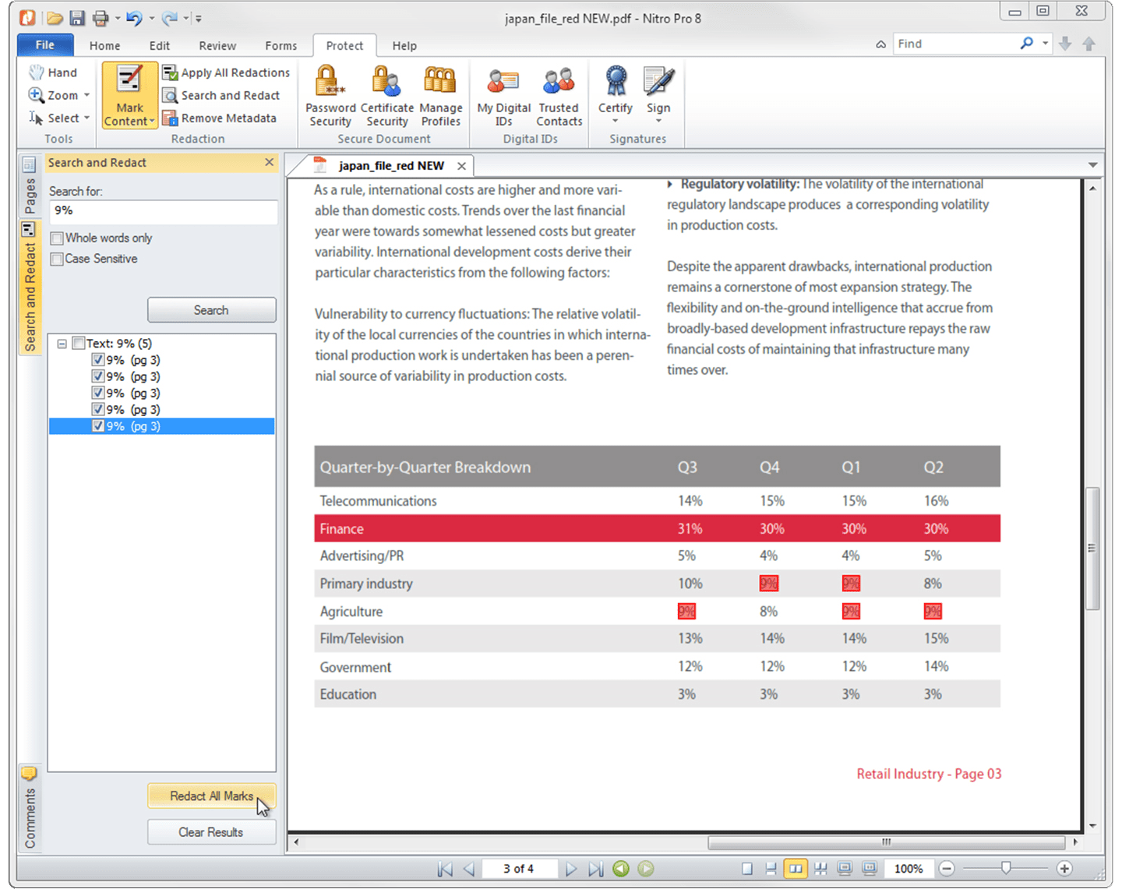Select Apply All Redactions

coord(226,72)
